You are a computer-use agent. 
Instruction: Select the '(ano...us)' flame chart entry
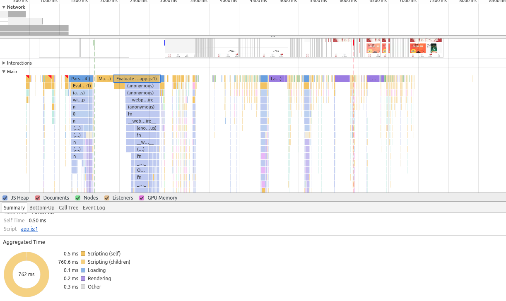click(147, 128)
